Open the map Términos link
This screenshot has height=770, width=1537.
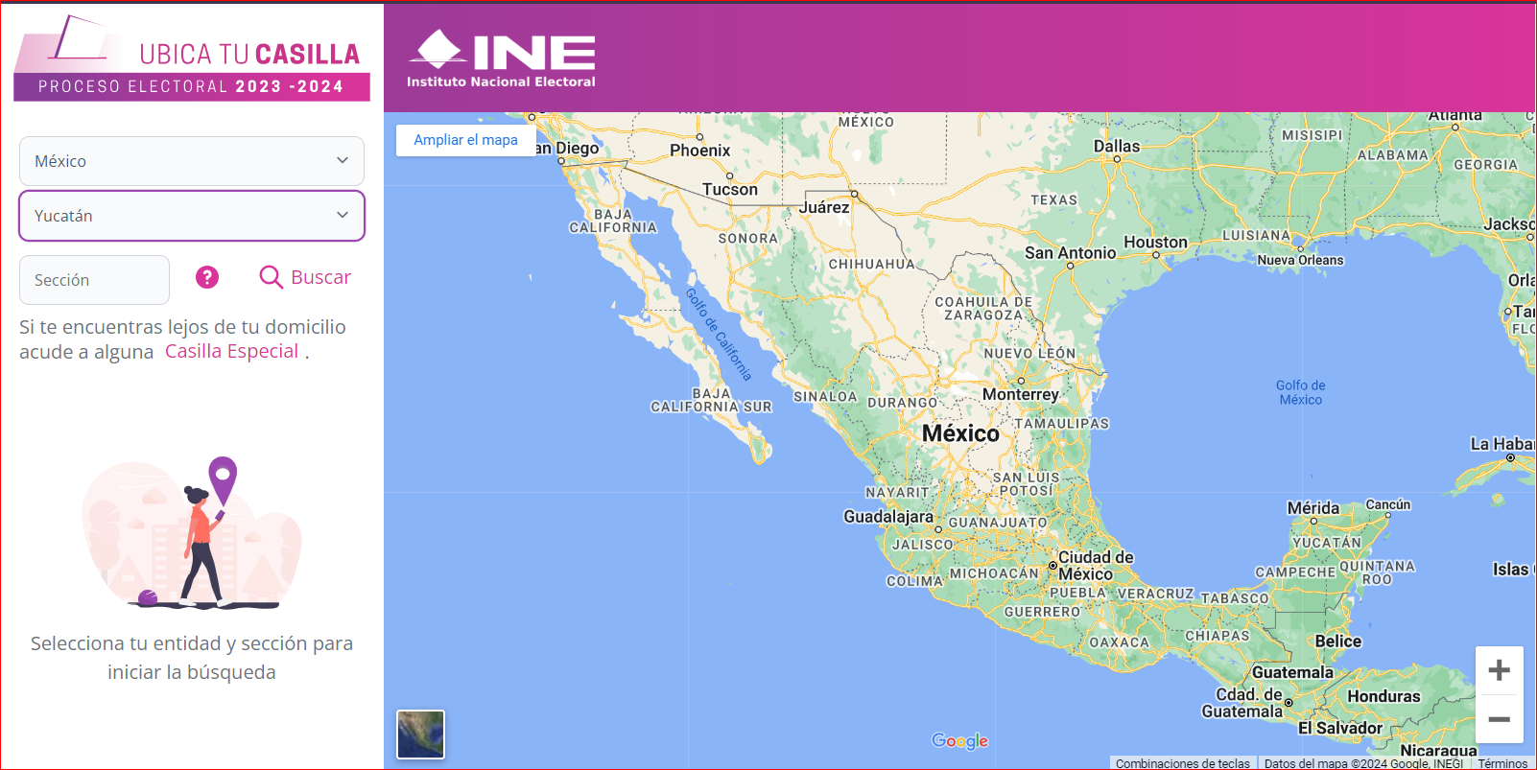tap(1502, 763)
